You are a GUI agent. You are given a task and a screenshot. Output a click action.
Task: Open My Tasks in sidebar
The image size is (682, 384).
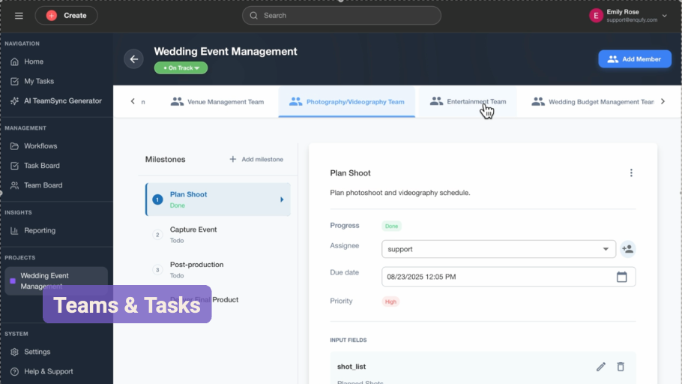click(39, 81)
